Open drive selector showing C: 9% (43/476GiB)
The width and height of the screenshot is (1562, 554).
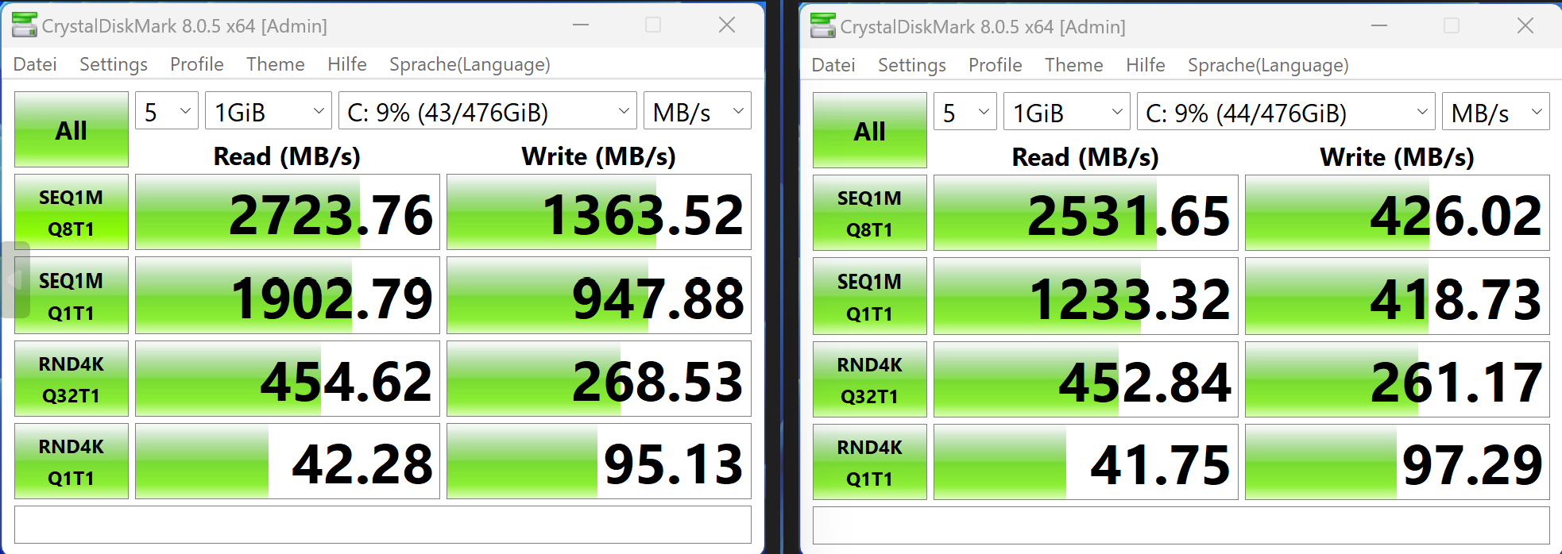pyautogui.click(x=488, y=111)
